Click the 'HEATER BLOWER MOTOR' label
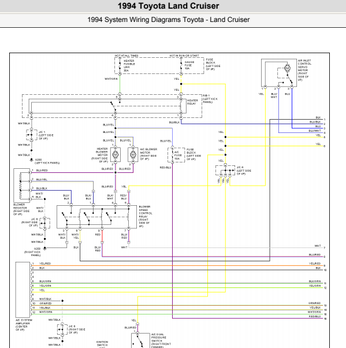 coord(99,155)
